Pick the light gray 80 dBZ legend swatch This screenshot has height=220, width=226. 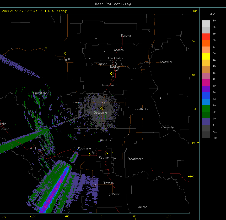pyautogui.click(x=206, y=24)
